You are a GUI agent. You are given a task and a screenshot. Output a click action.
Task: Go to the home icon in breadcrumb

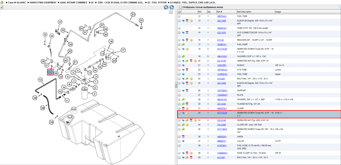[x=2, y=2]
